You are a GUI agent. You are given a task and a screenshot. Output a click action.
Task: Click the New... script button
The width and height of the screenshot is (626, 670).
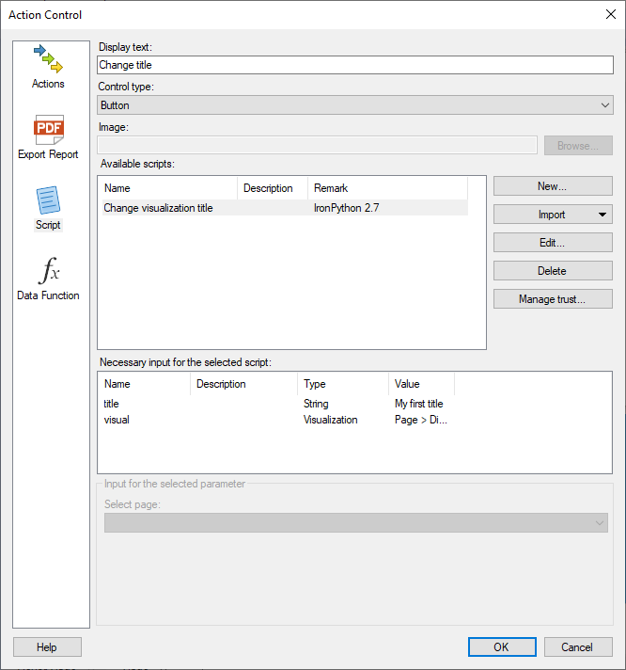click(553, 186)
